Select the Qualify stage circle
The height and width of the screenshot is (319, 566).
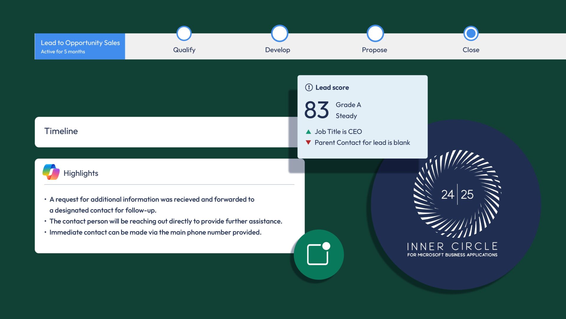(x=184, y=33)
